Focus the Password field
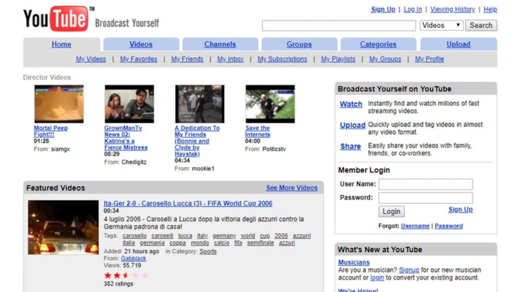Screen dimensions: 520x292 tap(425, 198)
